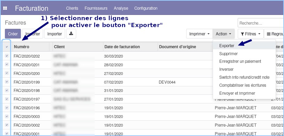The image size is (284, 136).
Task: Click the second Importer button
Action: coord(55,34)
